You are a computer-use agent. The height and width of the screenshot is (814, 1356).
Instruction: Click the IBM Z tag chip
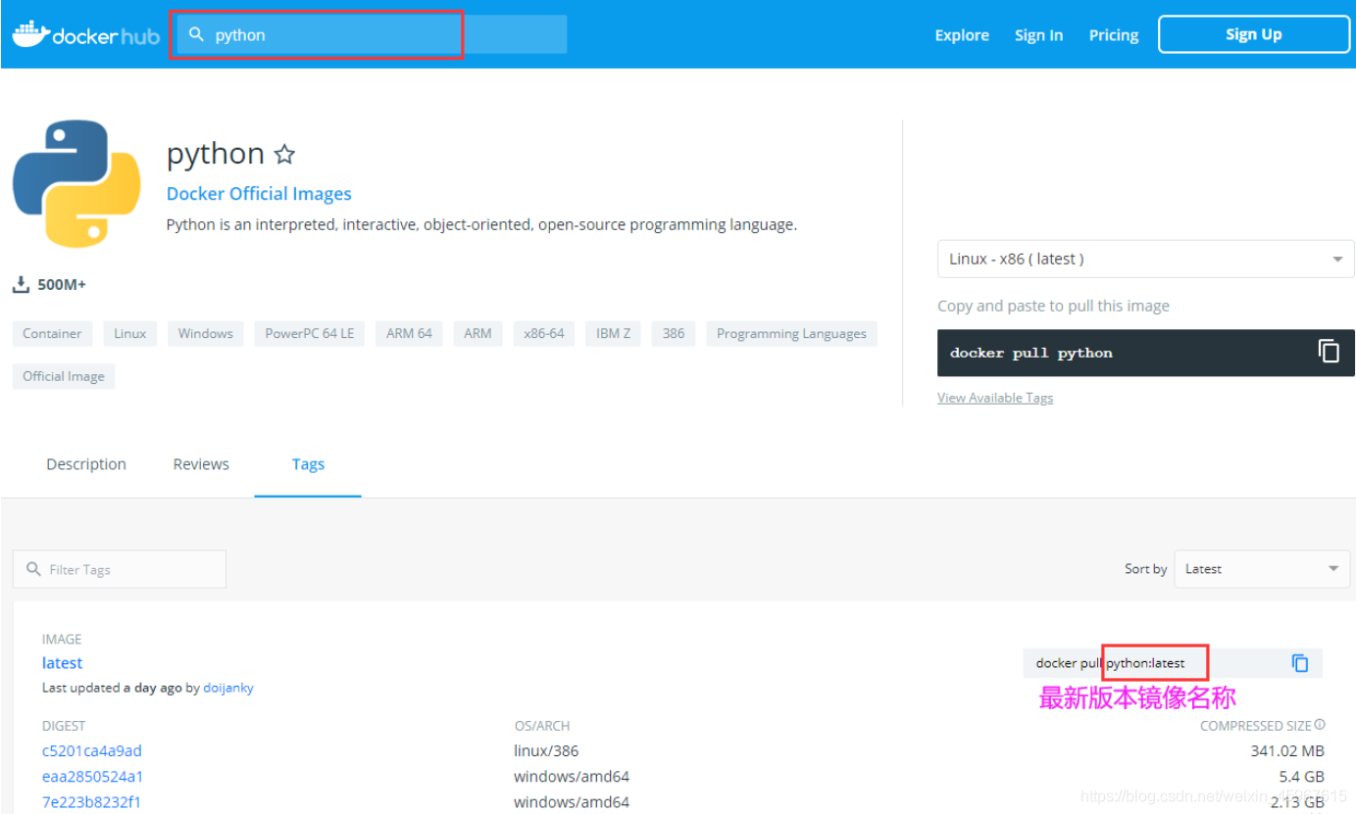point(614,333)
